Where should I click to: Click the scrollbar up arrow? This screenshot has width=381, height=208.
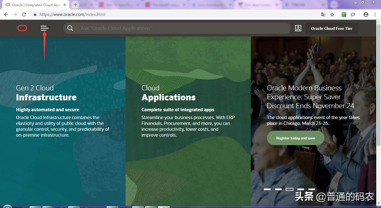379,22
